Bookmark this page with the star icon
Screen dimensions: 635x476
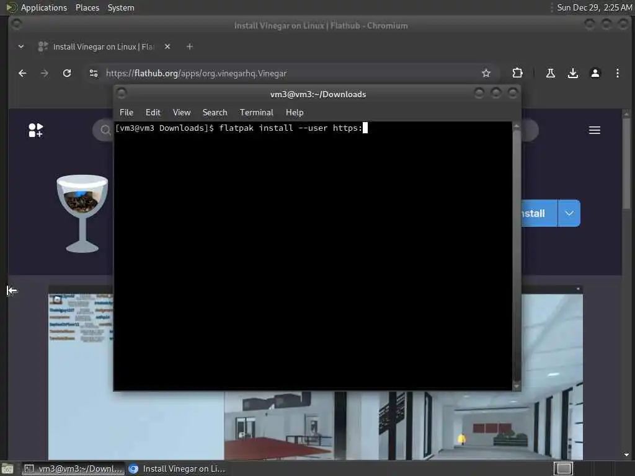486,73
